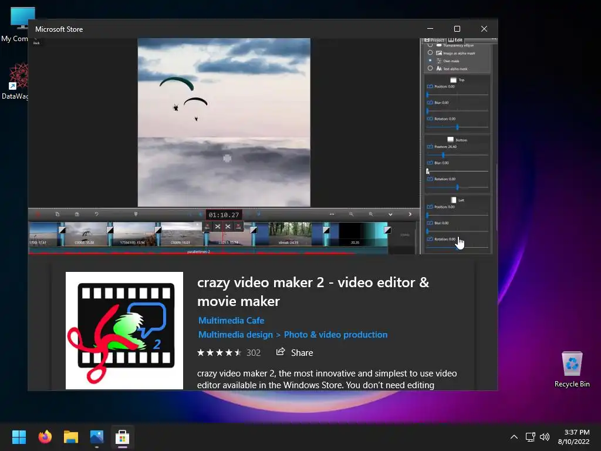Click the keyframe icon beside Left Blur: 0.00
This screenshot has height=451, width=601.
point(430,223)
